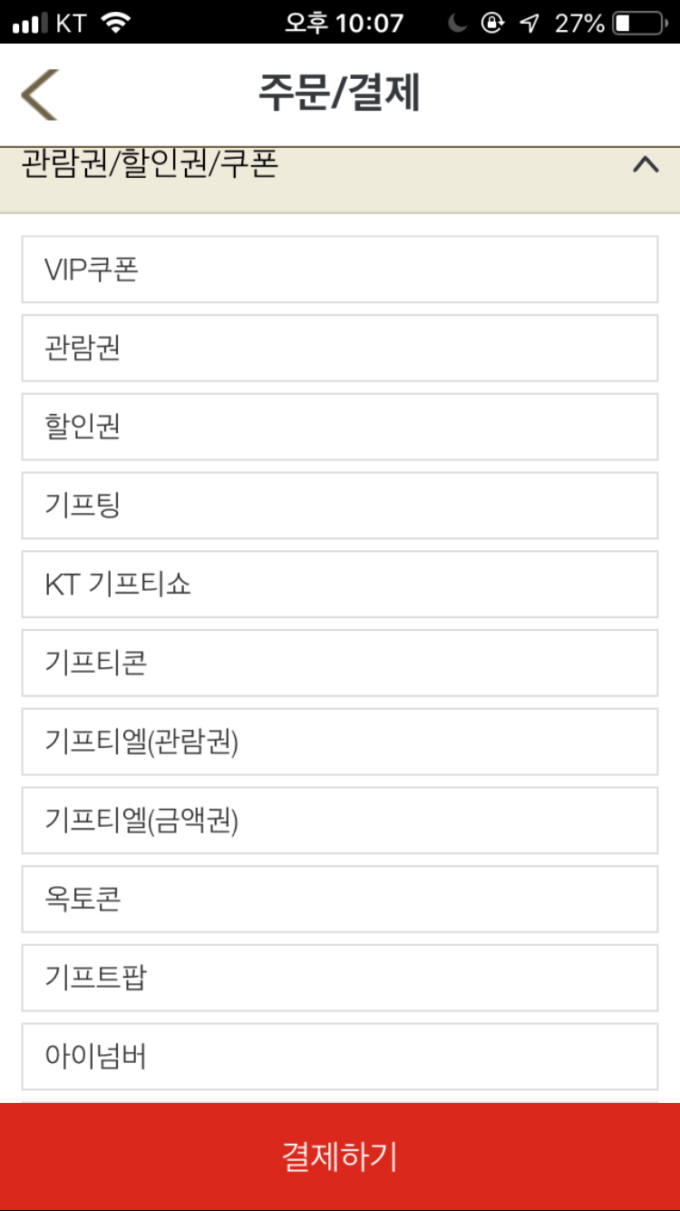Open the 관람권 entry
Image resolution: width=680 pixels, height=1211 pixels.
pos(339,348)
